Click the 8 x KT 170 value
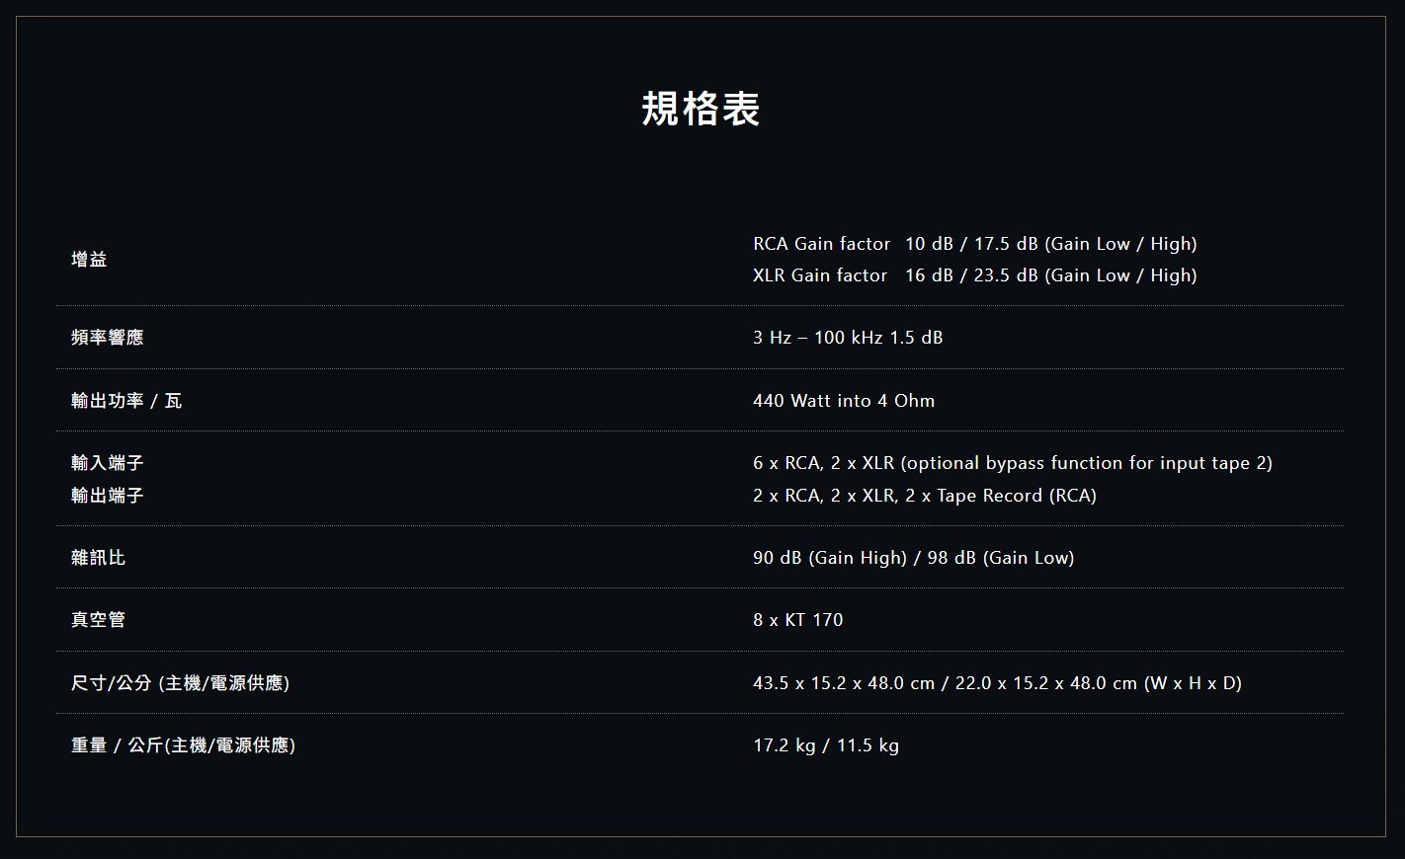The width and height of the screenshot is (1405, 859). [x=798, y=620]
